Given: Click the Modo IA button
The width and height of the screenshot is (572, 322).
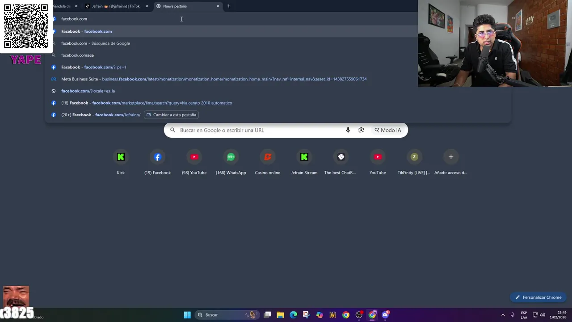Looking at the screenshot, I should point(387,130).
